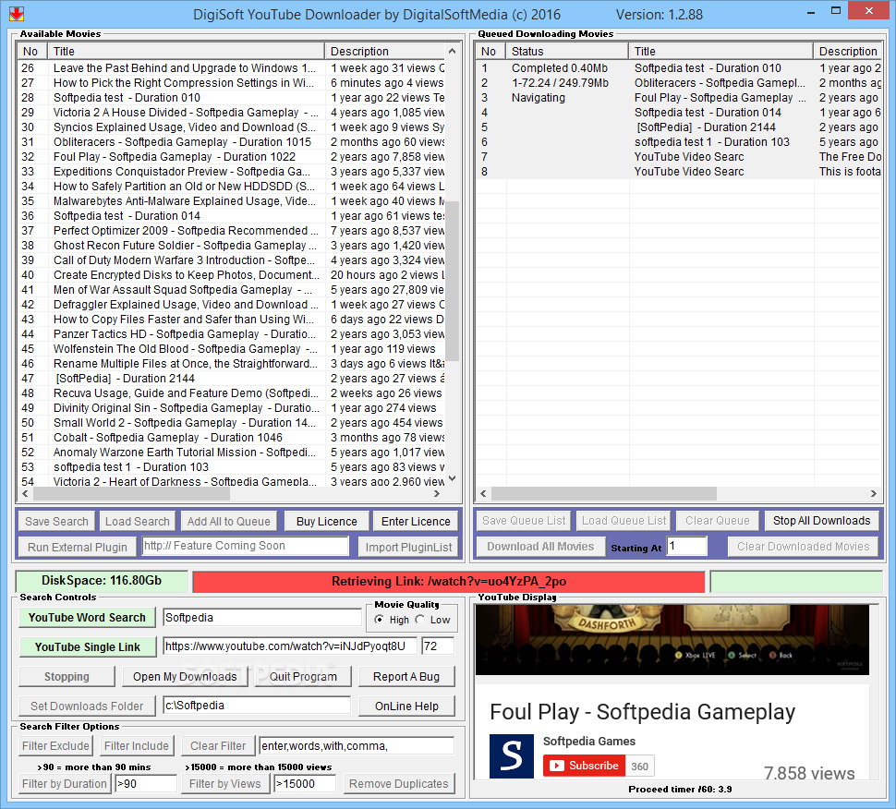Click Report A Bug

tap(406, 676)
